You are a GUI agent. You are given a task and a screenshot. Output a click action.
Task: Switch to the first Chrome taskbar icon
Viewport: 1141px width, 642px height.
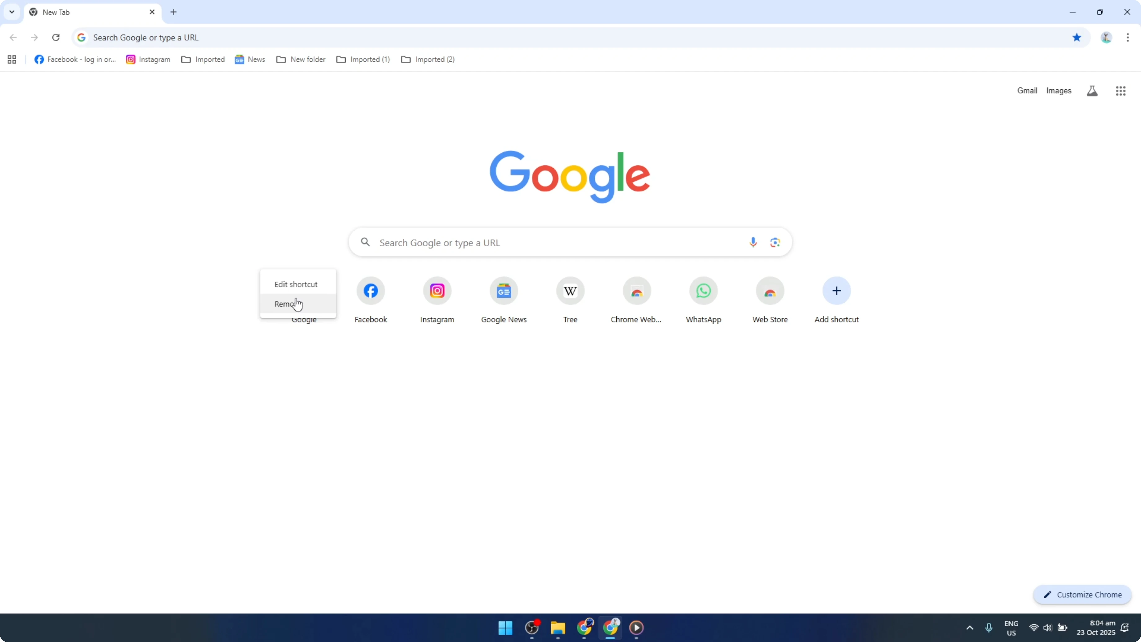[584, 627]
